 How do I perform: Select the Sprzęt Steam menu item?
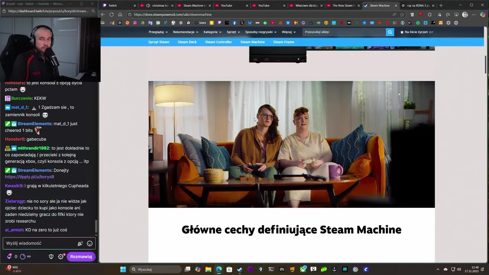pyautogui.click(x=159, y=42)
